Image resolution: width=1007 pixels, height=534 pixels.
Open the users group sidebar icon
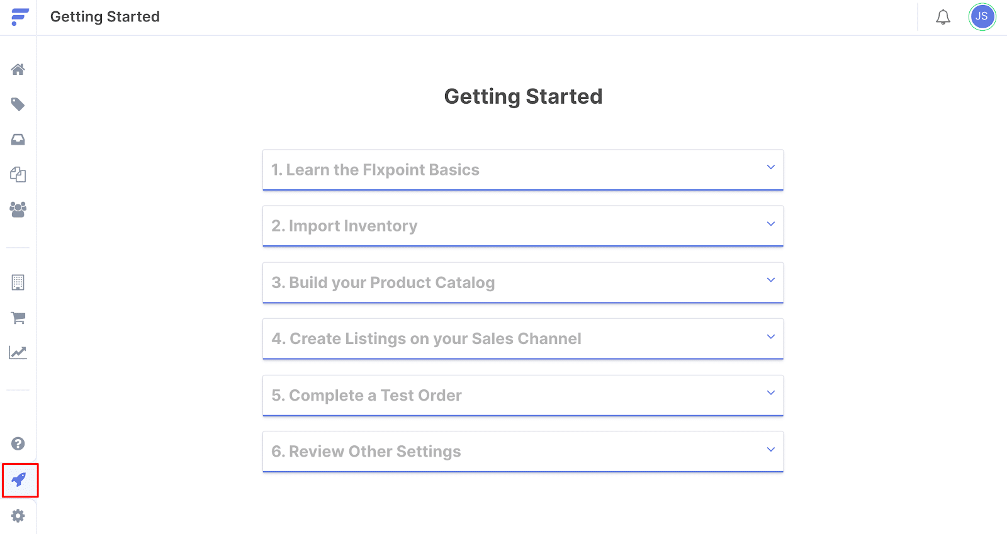tap(18, 209)
